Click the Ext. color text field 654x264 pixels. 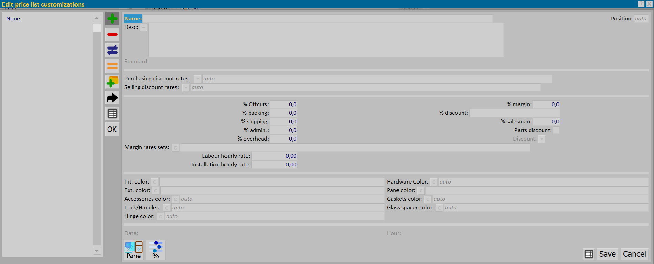(272, 190)
